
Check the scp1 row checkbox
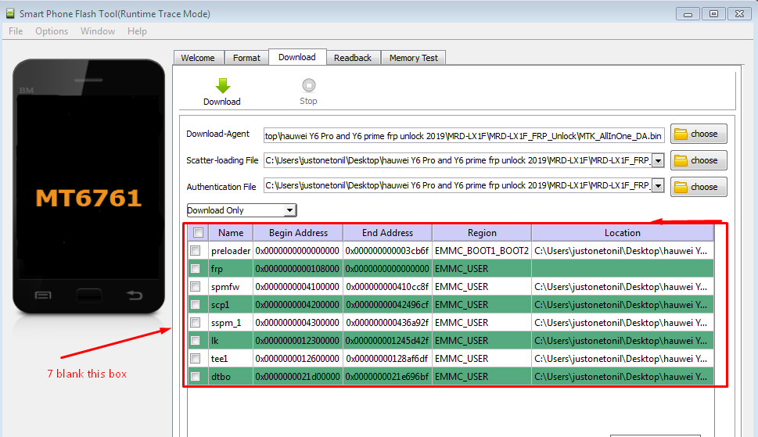click(x=196, y=305)
